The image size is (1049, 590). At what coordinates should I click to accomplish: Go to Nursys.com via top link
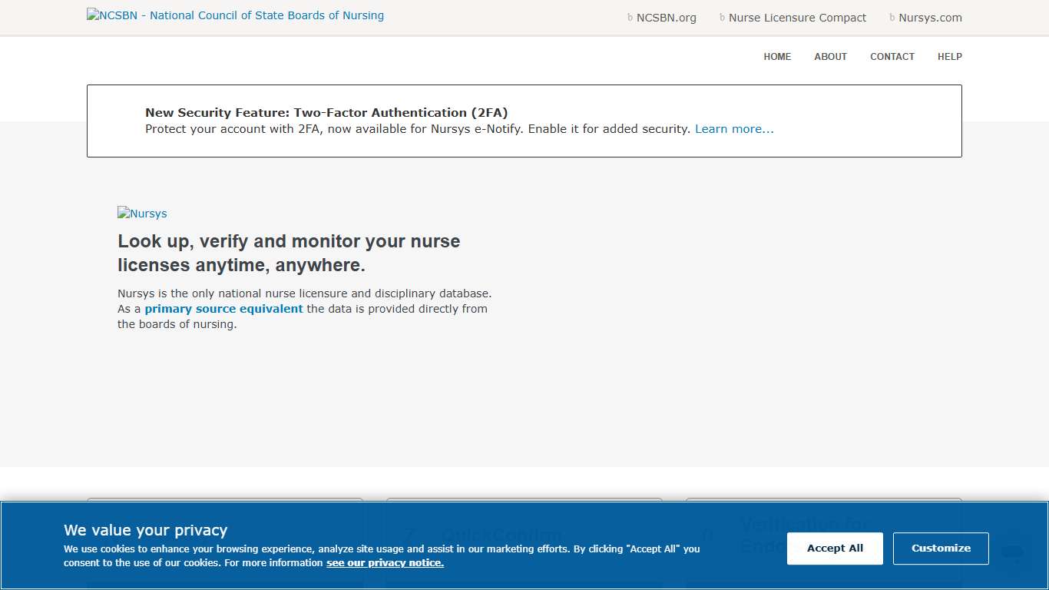click(930, 17)
